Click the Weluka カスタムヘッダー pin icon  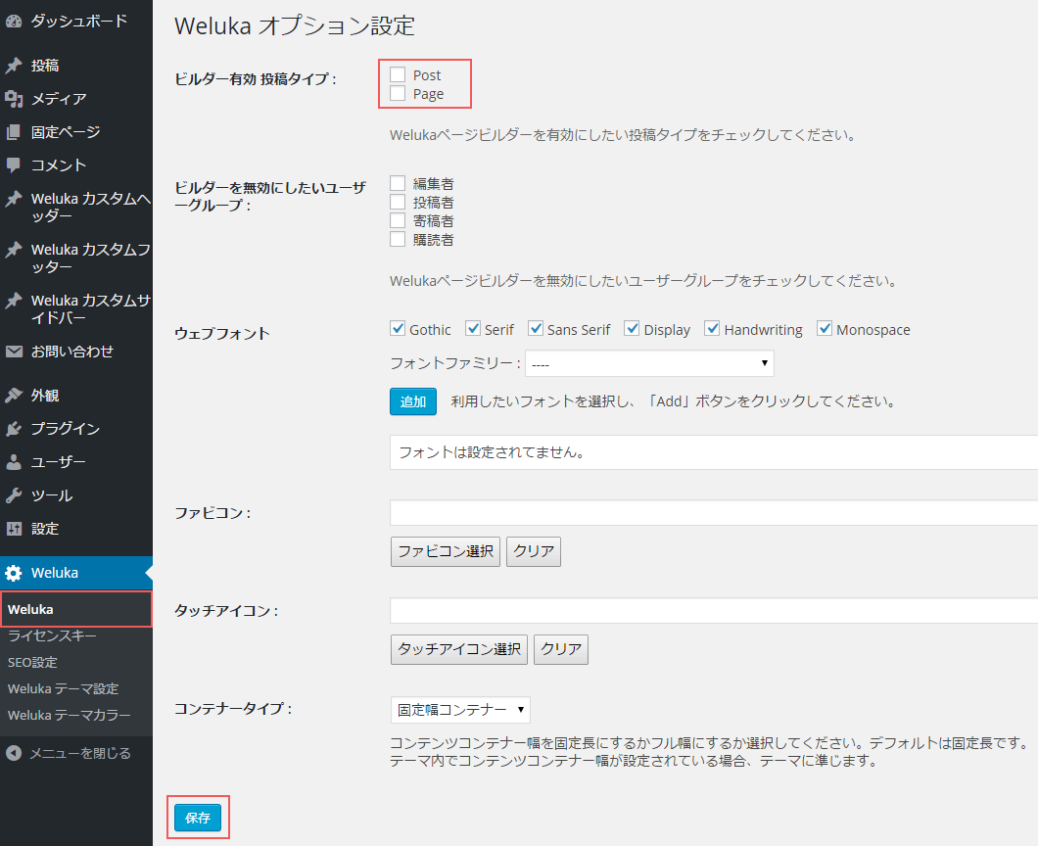click(14, 199)
